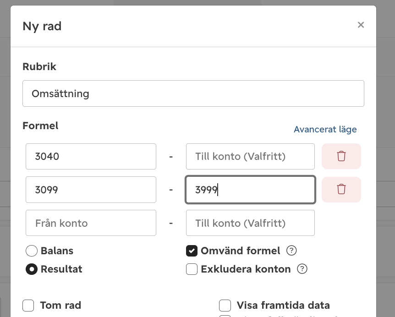395x317 pixels.
Task: Close the Ny rad dialog
Action: [x=361, y=25]
